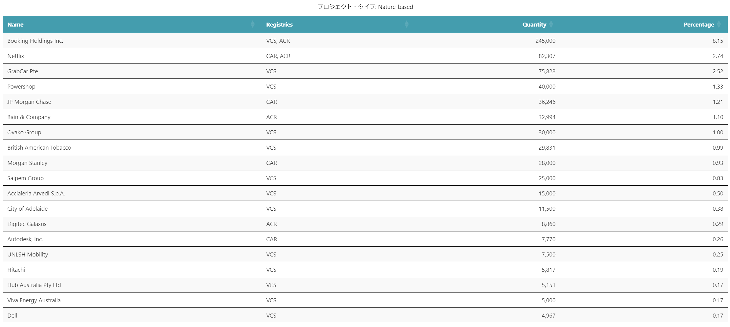Click the JP Morgan Chase name cell

click(29, 102)
